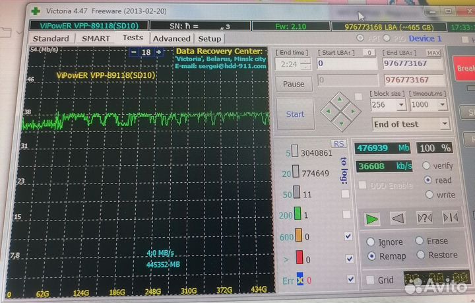Click the green 200 ms block indicator
Image resolution: width=475 pixels, height=303 pixels.
[298, 213]
